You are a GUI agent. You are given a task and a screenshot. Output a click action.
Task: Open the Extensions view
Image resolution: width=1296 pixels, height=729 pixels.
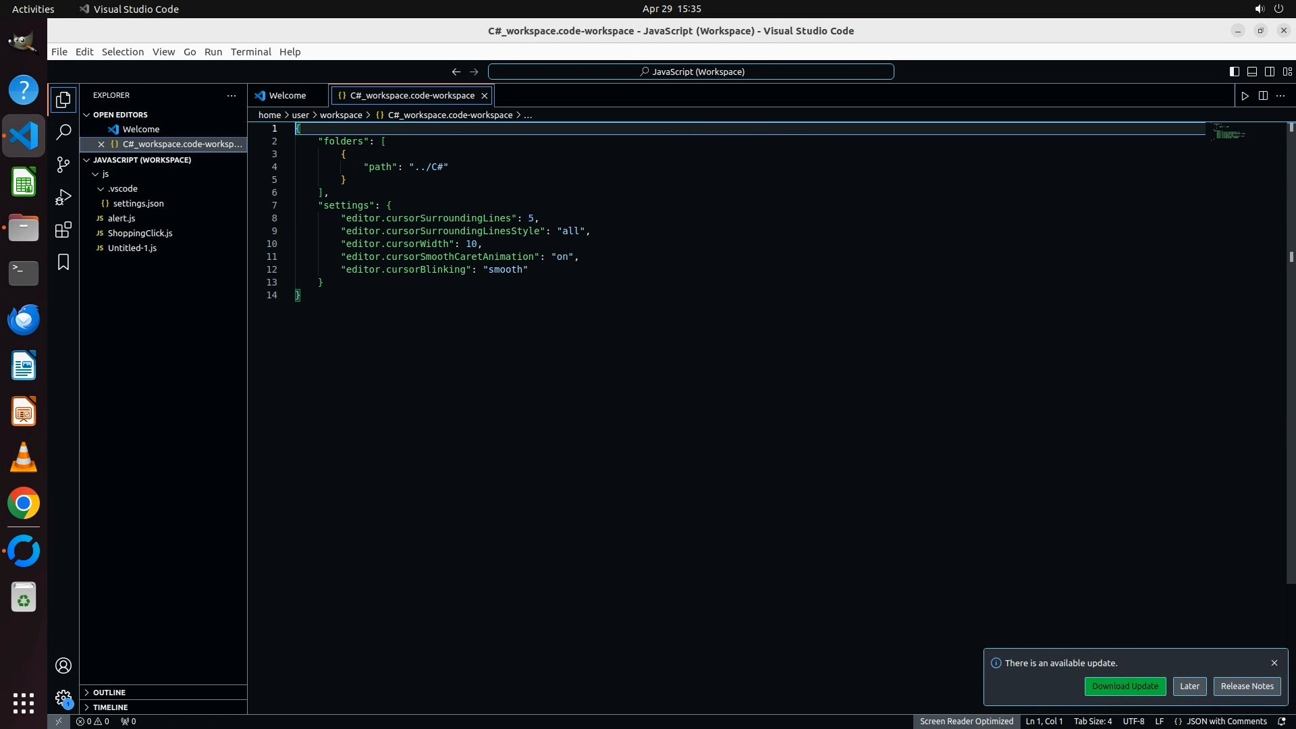[x=63, y=230]
